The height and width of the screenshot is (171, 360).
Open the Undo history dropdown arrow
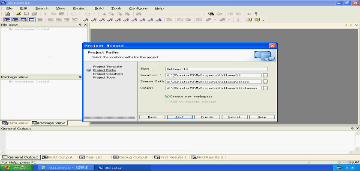coord(80,14)
